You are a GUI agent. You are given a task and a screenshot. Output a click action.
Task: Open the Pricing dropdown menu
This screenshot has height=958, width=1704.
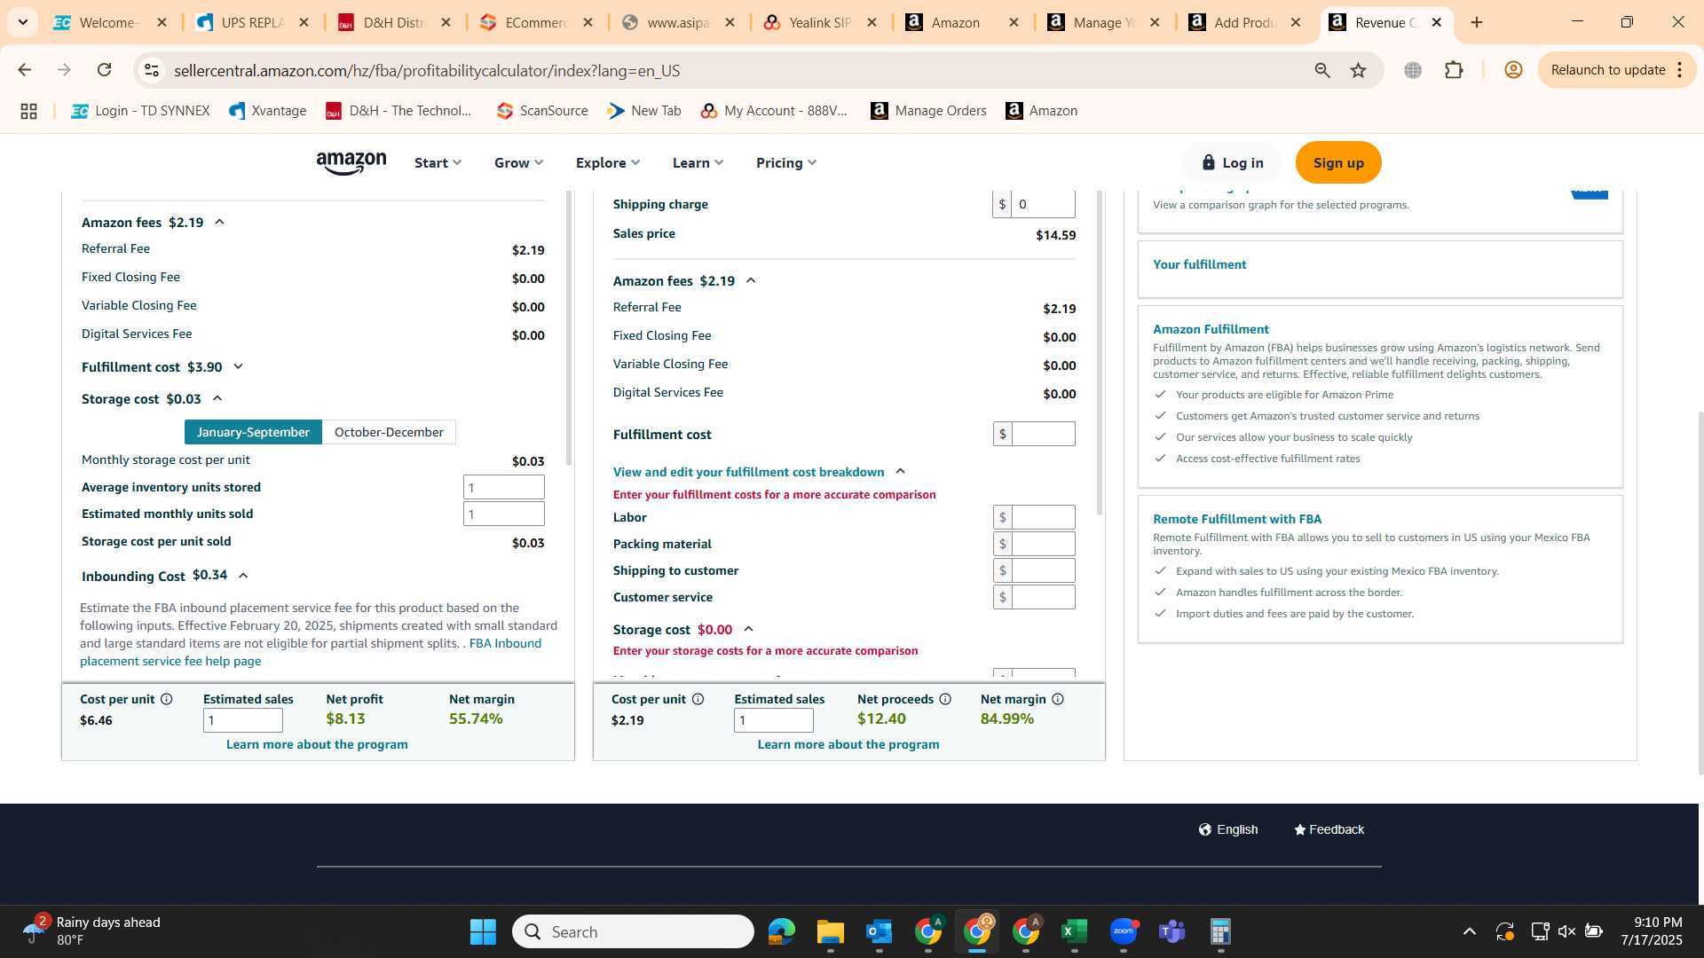pos(786,163)
